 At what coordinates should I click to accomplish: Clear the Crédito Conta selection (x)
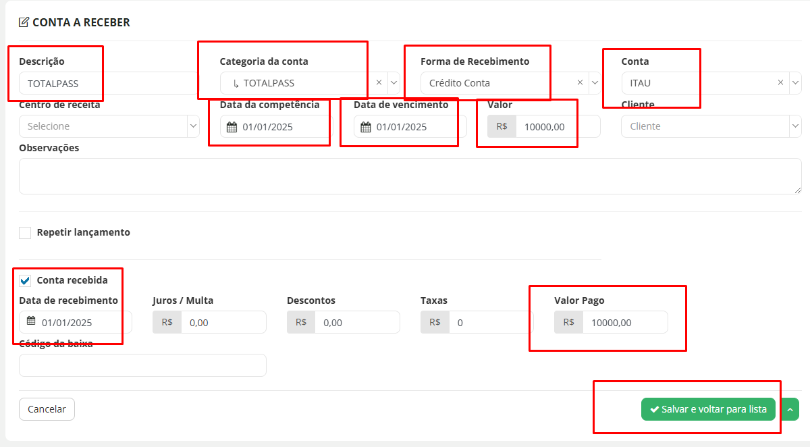click(x=580, y=82)
